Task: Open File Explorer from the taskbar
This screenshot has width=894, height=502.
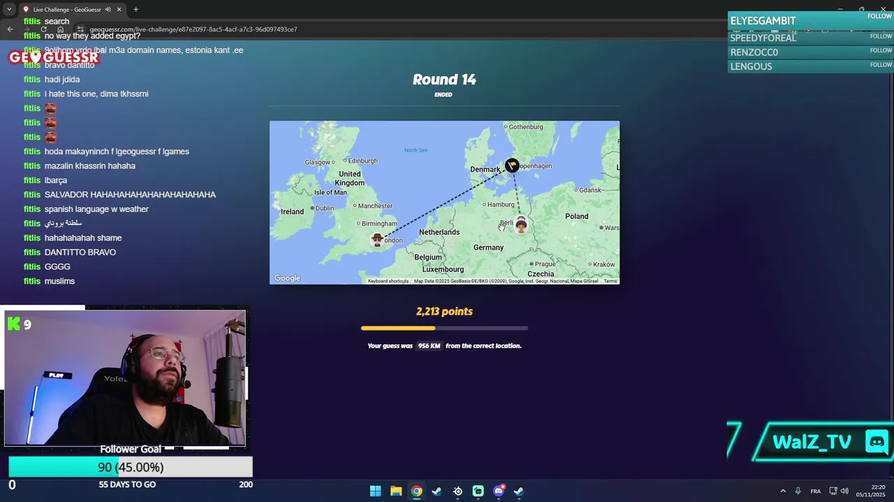Action: point(396,491)
